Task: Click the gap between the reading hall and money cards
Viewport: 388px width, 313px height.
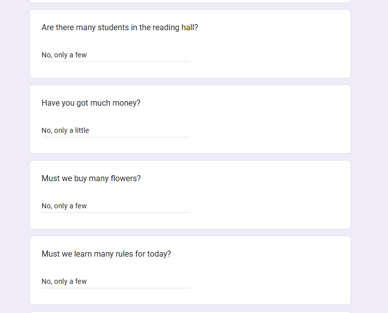Action: [x=190, y=82]
